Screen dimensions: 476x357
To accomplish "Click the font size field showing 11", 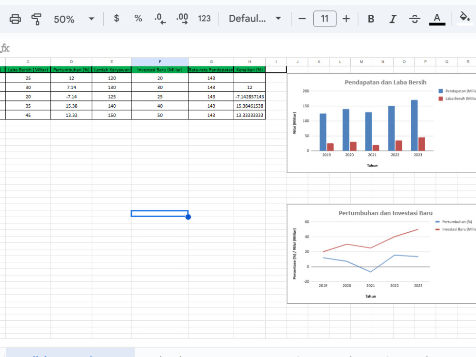I will (x=325, y=19).
